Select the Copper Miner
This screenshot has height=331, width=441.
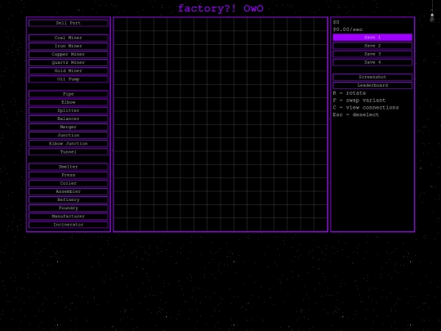(x=69, y=54)
